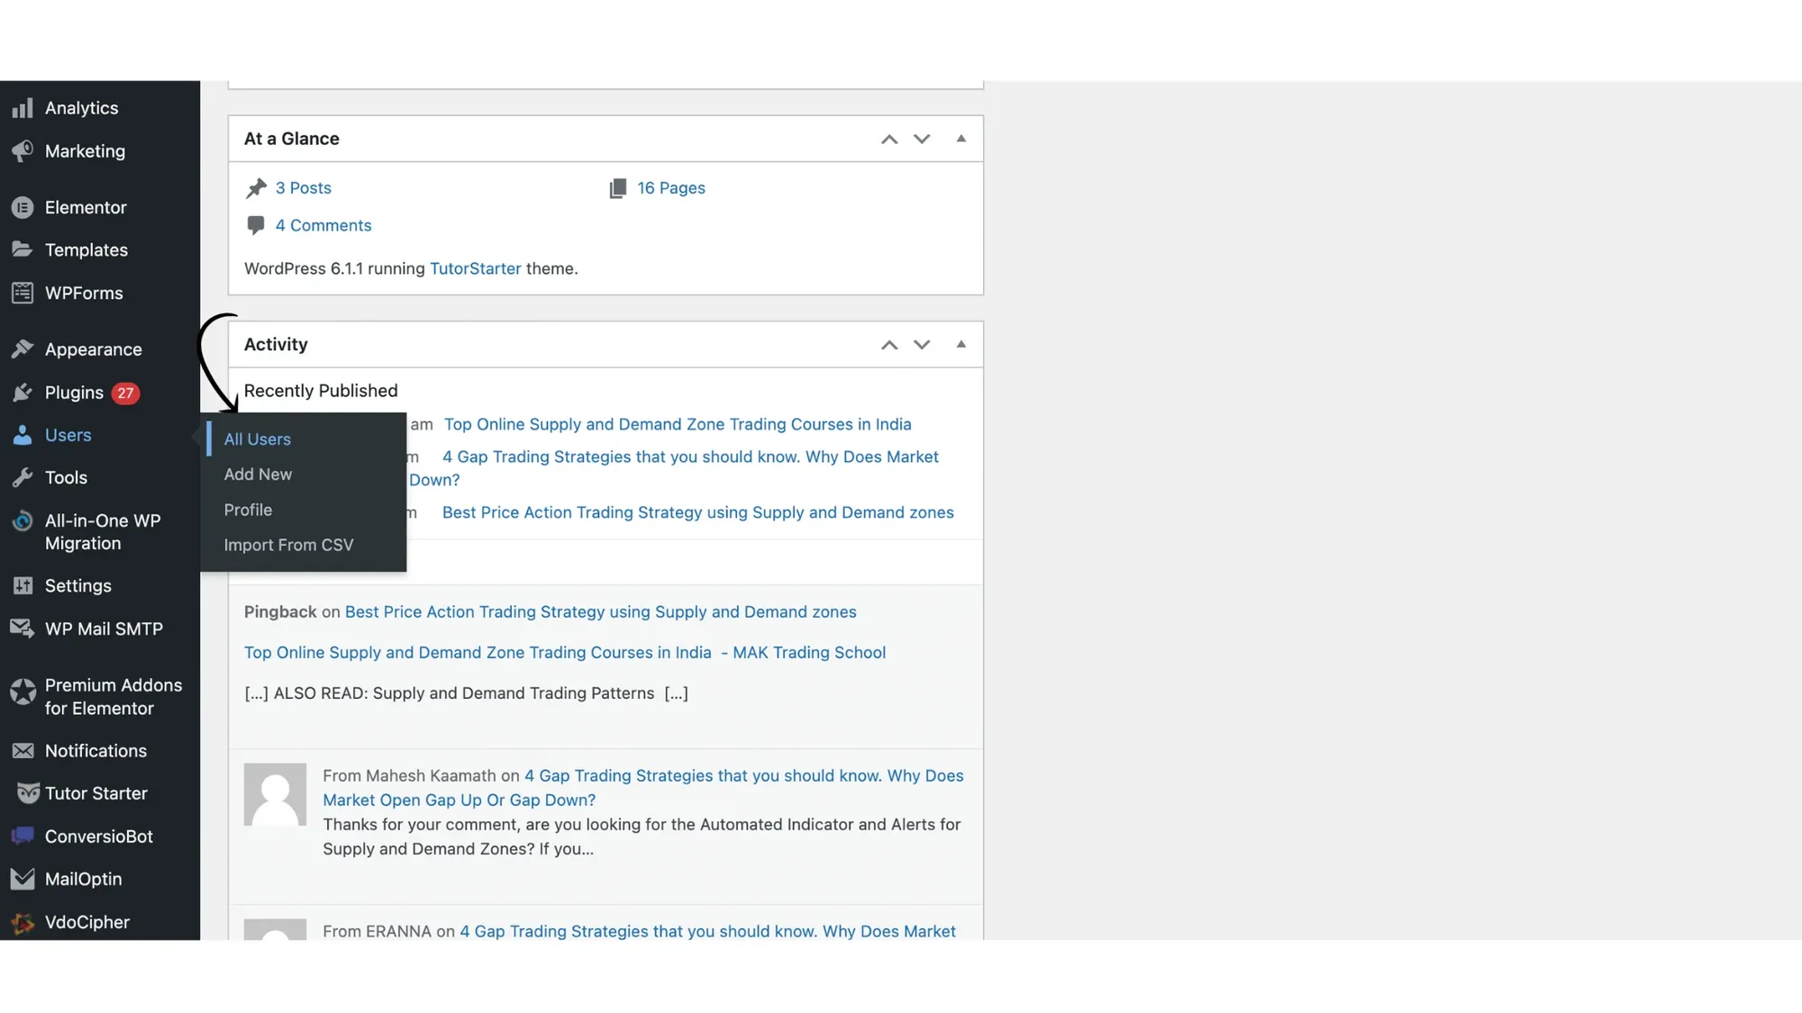The width and height of the screenshot is (1802, 1013).
Task: Click the WP Mail SMTP envelope icon
Action: tap(23, 629)
